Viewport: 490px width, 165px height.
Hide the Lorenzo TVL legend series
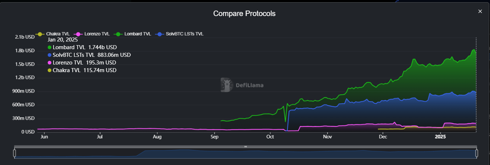[93, 34]
